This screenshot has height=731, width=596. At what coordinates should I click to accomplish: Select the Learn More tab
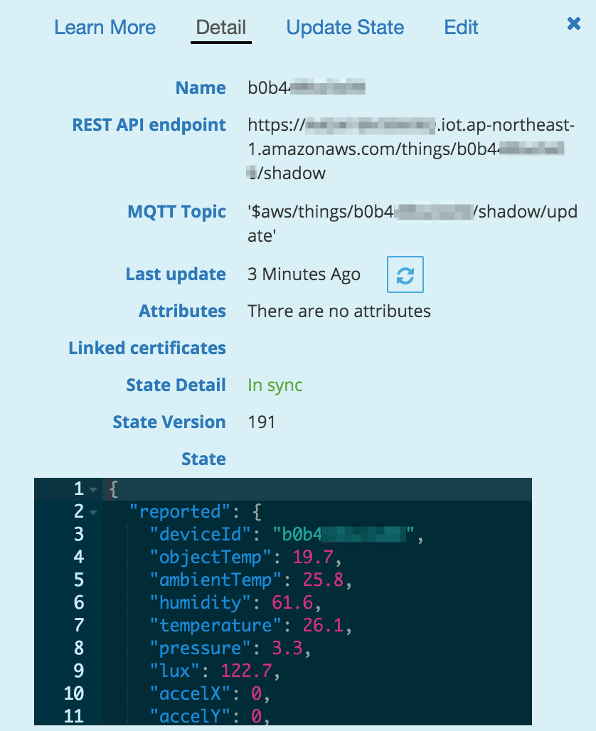(x=105, y=28)
